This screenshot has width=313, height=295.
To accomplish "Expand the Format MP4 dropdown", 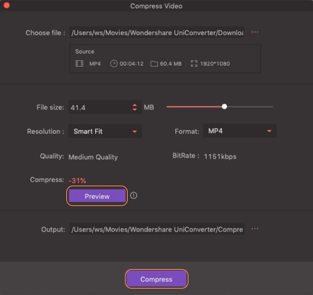I will tap(240, 131).
